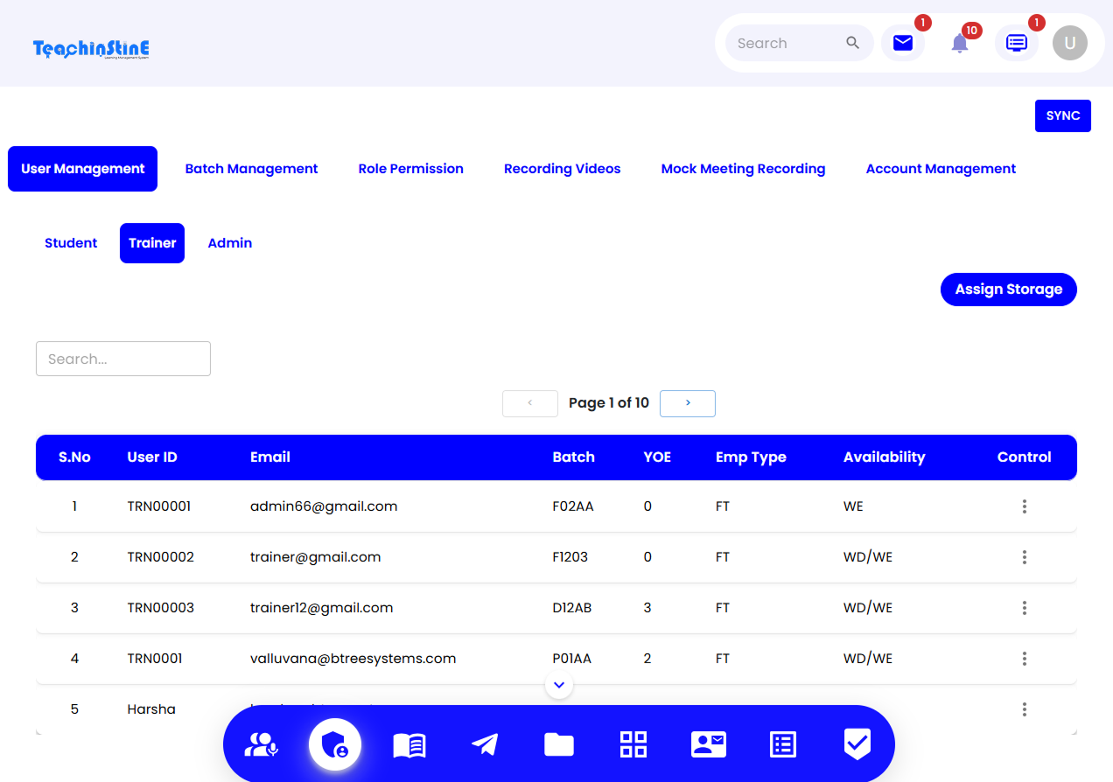
Task: Open the contact card icon in dock
Action: click(708, 744)
